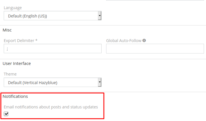Click the required asterisk after Export Delimiter
Screen dimensions: 206x121
point(36,41)
